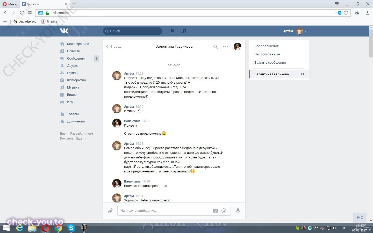Viewport: 373px width, 233px height.
Task: Open Opera Speed Dial grid icon
Action: 30,13
